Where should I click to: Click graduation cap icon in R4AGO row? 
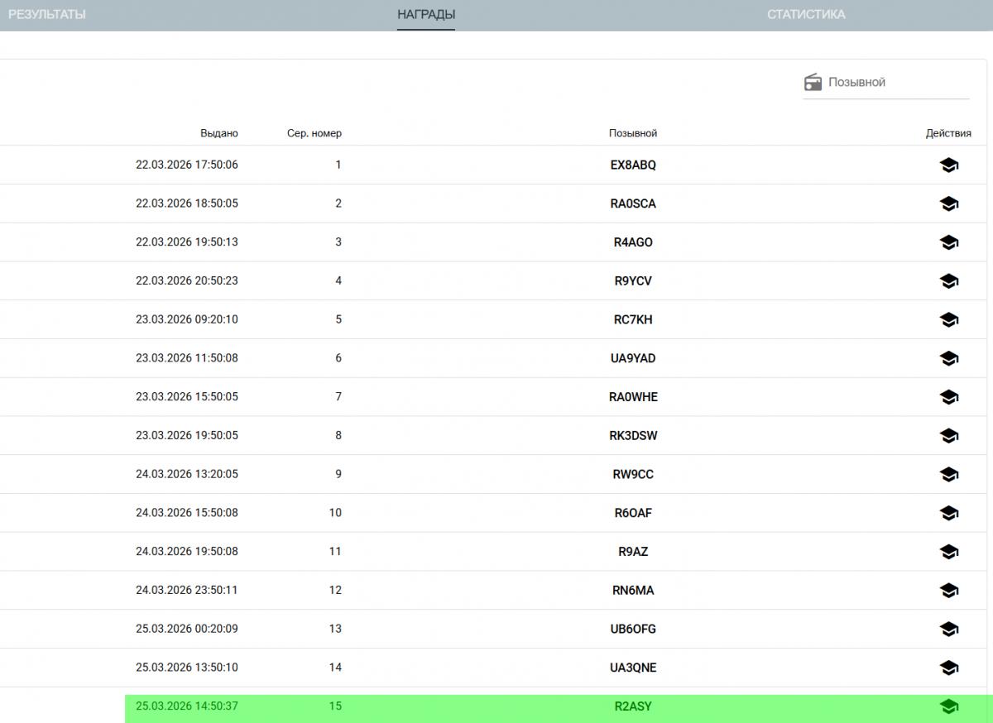pyautogui.click(x=948, y=242)
